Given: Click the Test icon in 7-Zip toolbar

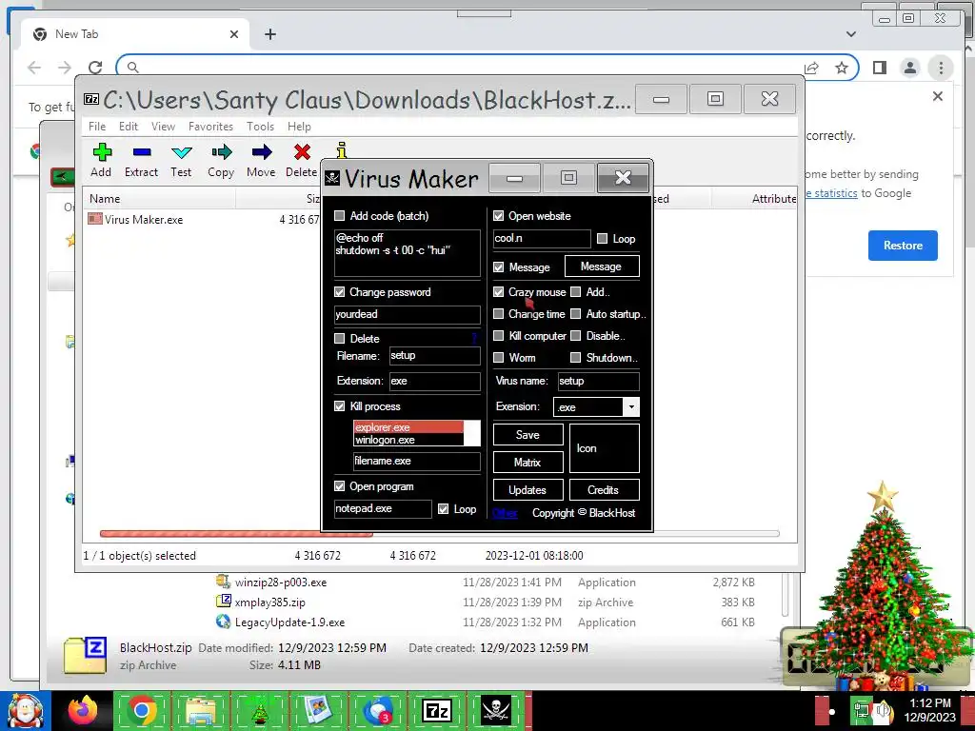Looking at the screenshot, I should [182, 152].
